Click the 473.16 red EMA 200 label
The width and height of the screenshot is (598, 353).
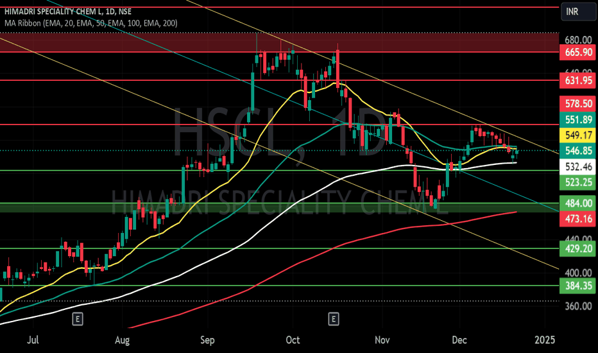point(578,219)
